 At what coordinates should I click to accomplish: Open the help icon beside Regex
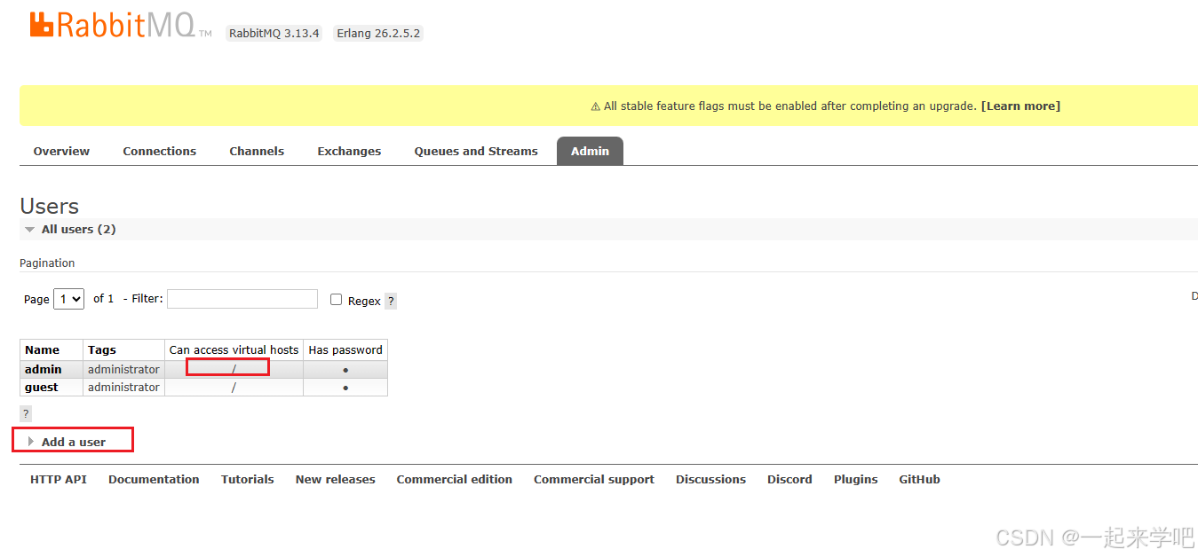coord(391,302)
